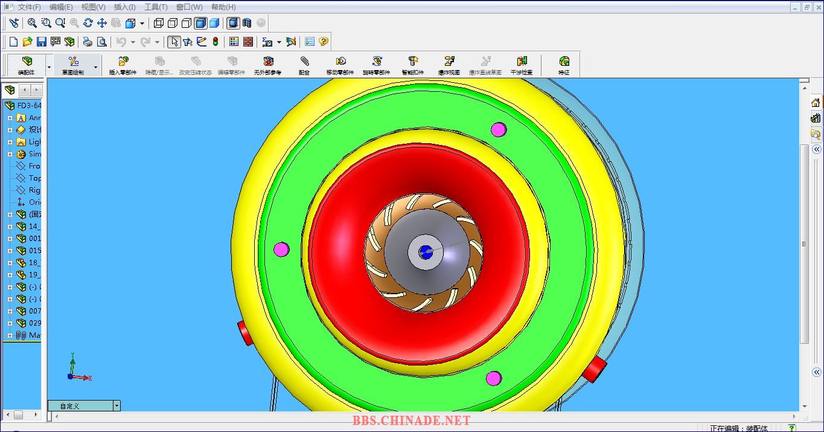This screenshot has height=432, width=824.
Task: Open the Options checklist icon
Action: (310, 42)
